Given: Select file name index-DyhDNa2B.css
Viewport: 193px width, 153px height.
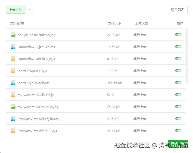Looking at the screenshot, I should [x=33, y=83].
